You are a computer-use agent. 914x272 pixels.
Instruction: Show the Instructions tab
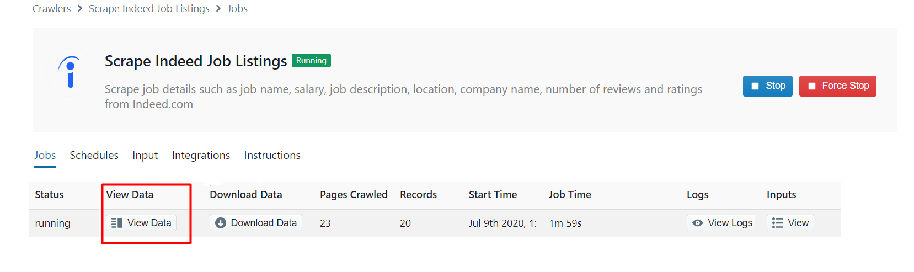coord(272,155)
